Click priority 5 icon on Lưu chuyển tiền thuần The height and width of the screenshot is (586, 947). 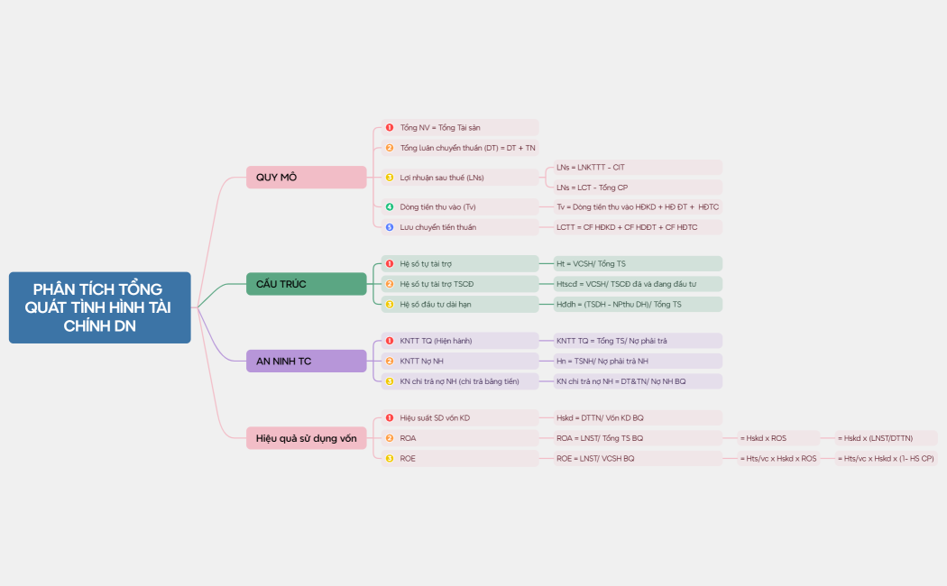[x=390, y=227]
